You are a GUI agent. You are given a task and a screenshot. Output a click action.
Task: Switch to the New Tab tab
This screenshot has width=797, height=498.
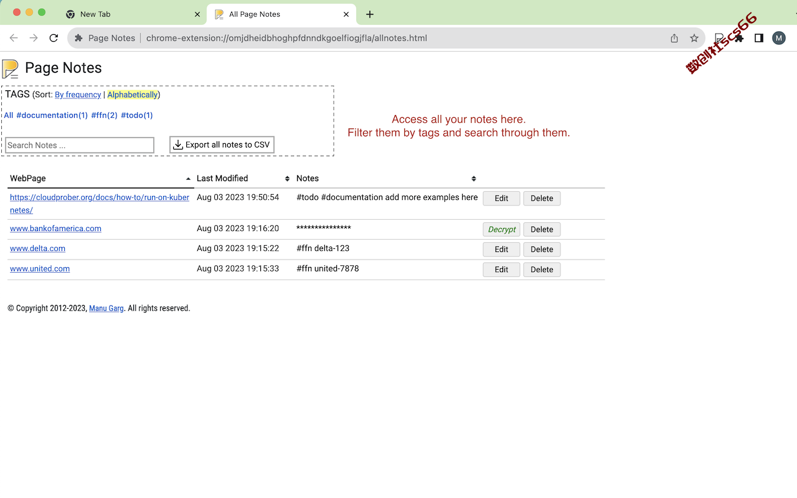pyautogui.click(x=133, y=14)
